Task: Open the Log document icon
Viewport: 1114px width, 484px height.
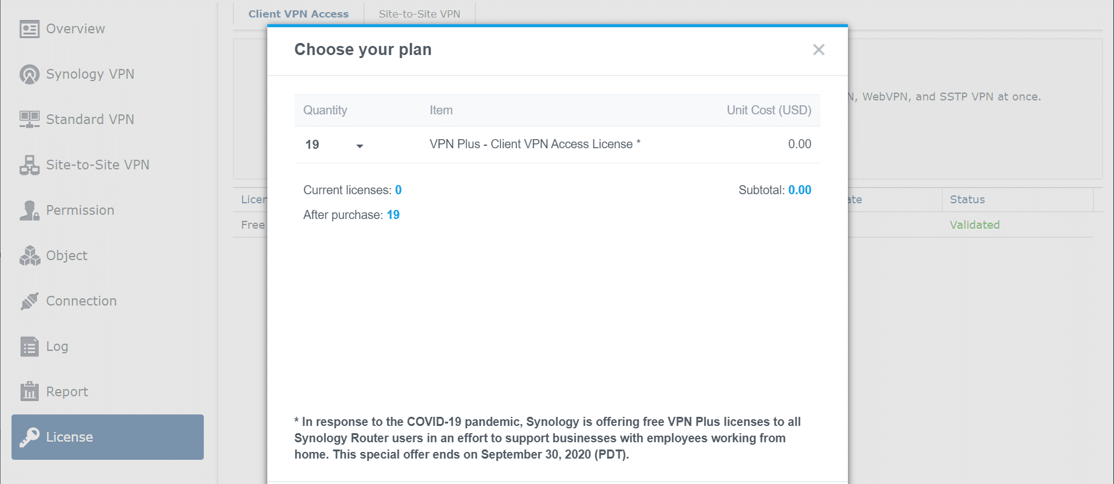Action: [29, 347]
